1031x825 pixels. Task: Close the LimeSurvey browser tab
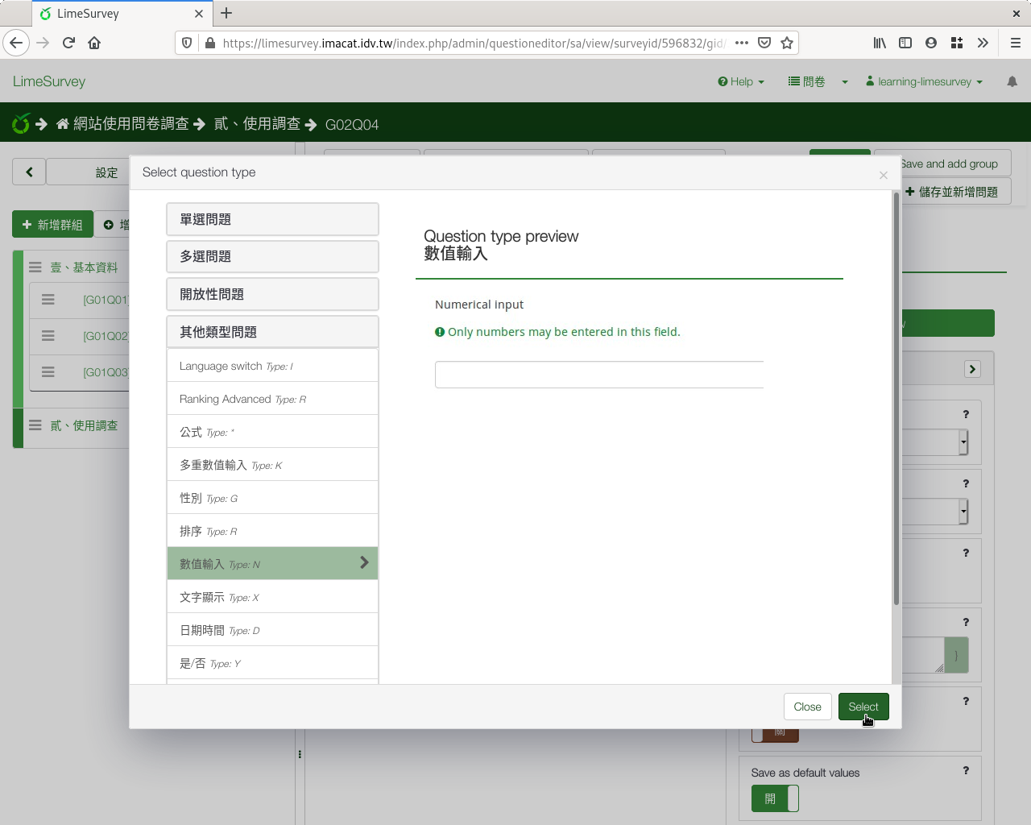pyautogui.click(x=199, y=14)
